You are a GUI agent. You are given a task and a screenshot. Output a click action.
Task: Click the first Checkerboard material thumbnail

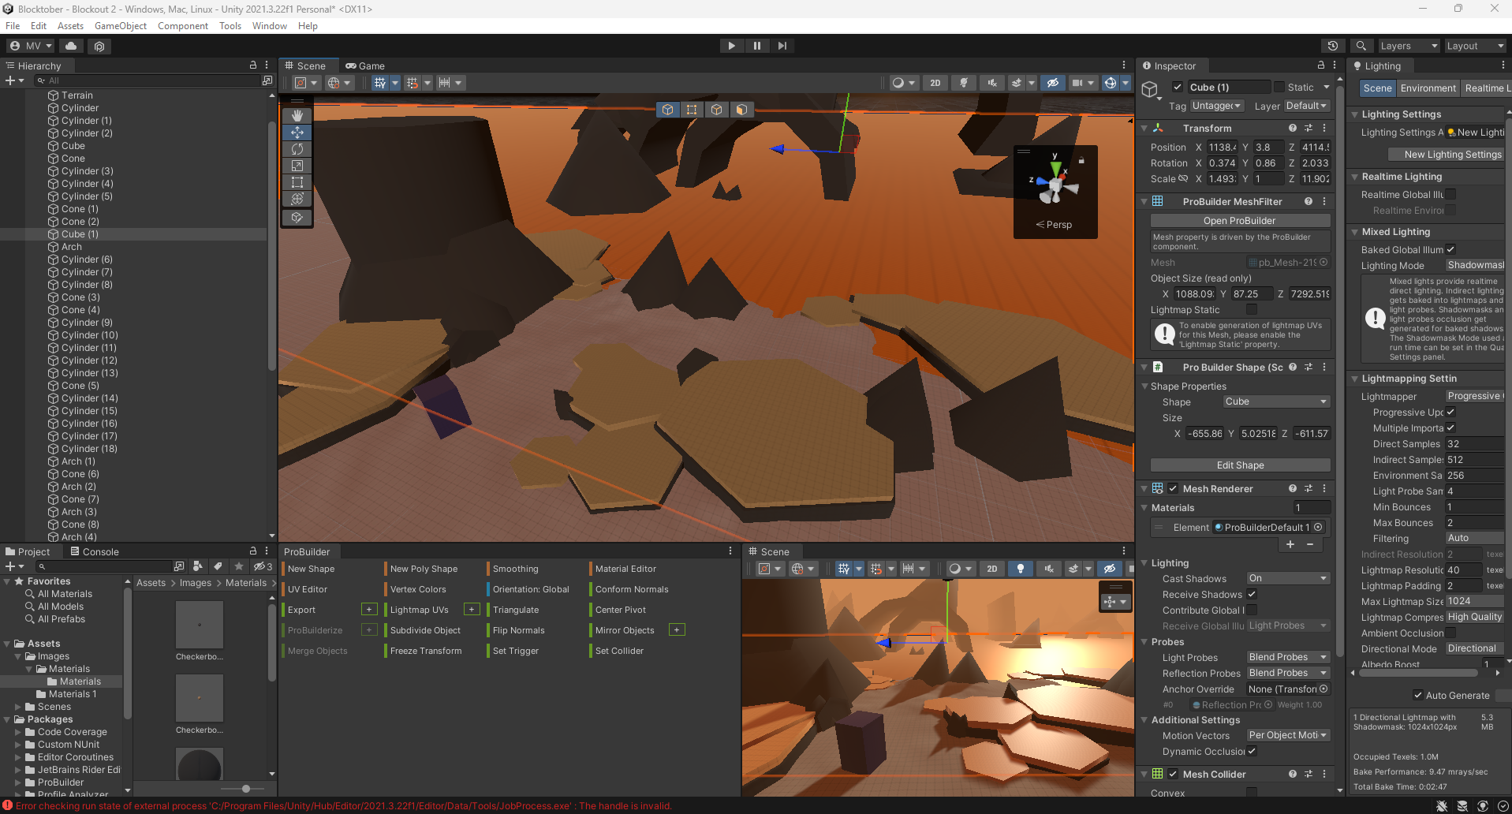pos(200,625)
